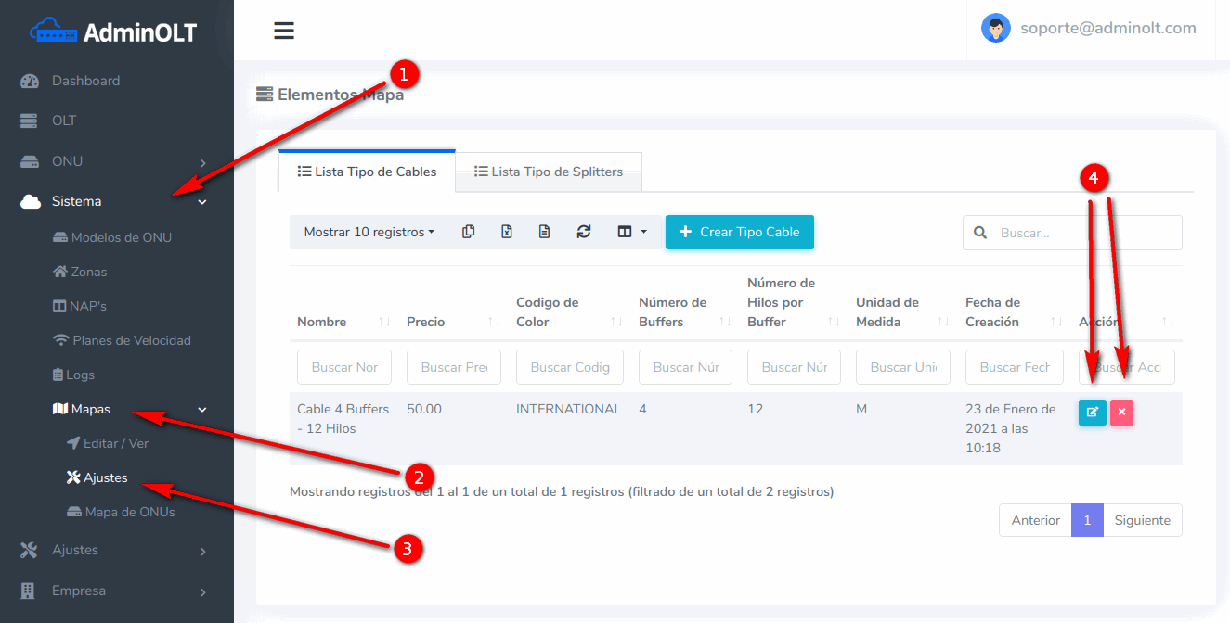
Task: Export table with Excel icon
Action: [x=507, y=232]
